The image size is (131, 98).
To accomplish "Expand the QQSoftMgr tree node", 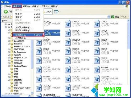I will [x=9, y=60].
